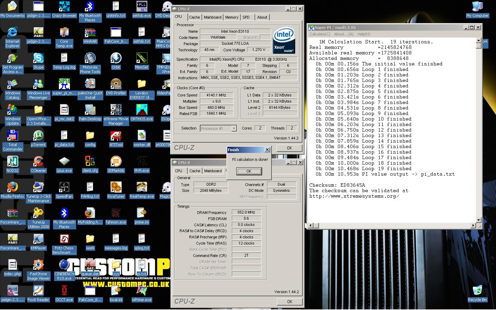Open About tab in top CPU-Z window
Image resolution: width=496 pixels, height=310 pixels.
tap(262, 17)
